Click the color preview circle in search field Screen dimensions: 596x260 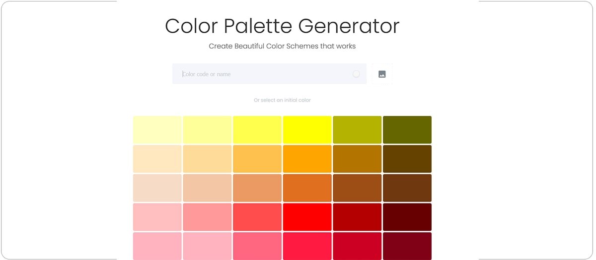click(x=356, y=74)
